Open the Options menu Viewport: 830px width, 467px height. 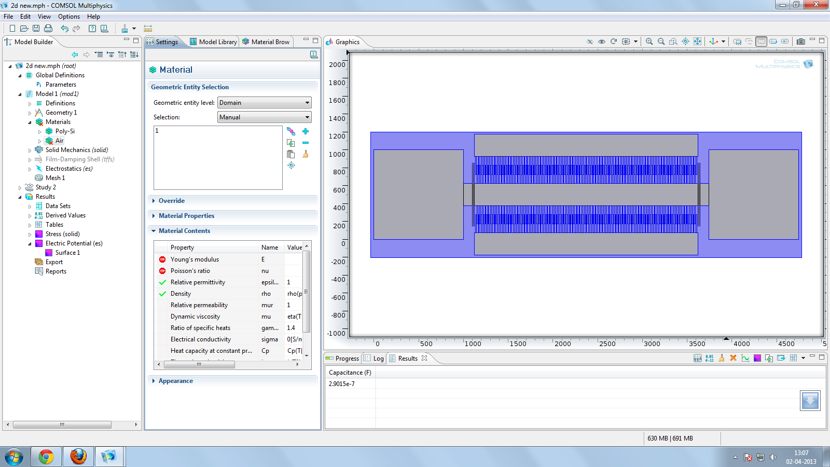68,17
